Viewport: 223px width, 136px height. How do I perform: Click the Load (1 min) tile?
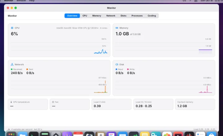(x=111, y=104)
